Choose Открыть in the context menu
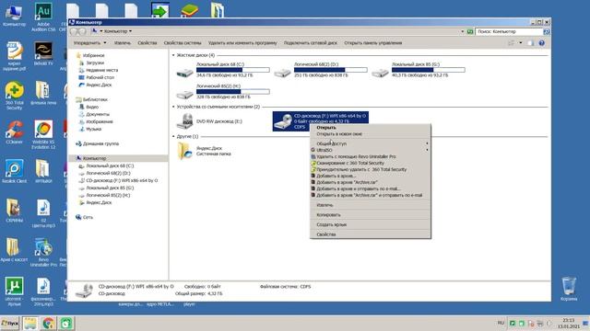Viewport: 590px width, 331px height. tap(371, 128)
